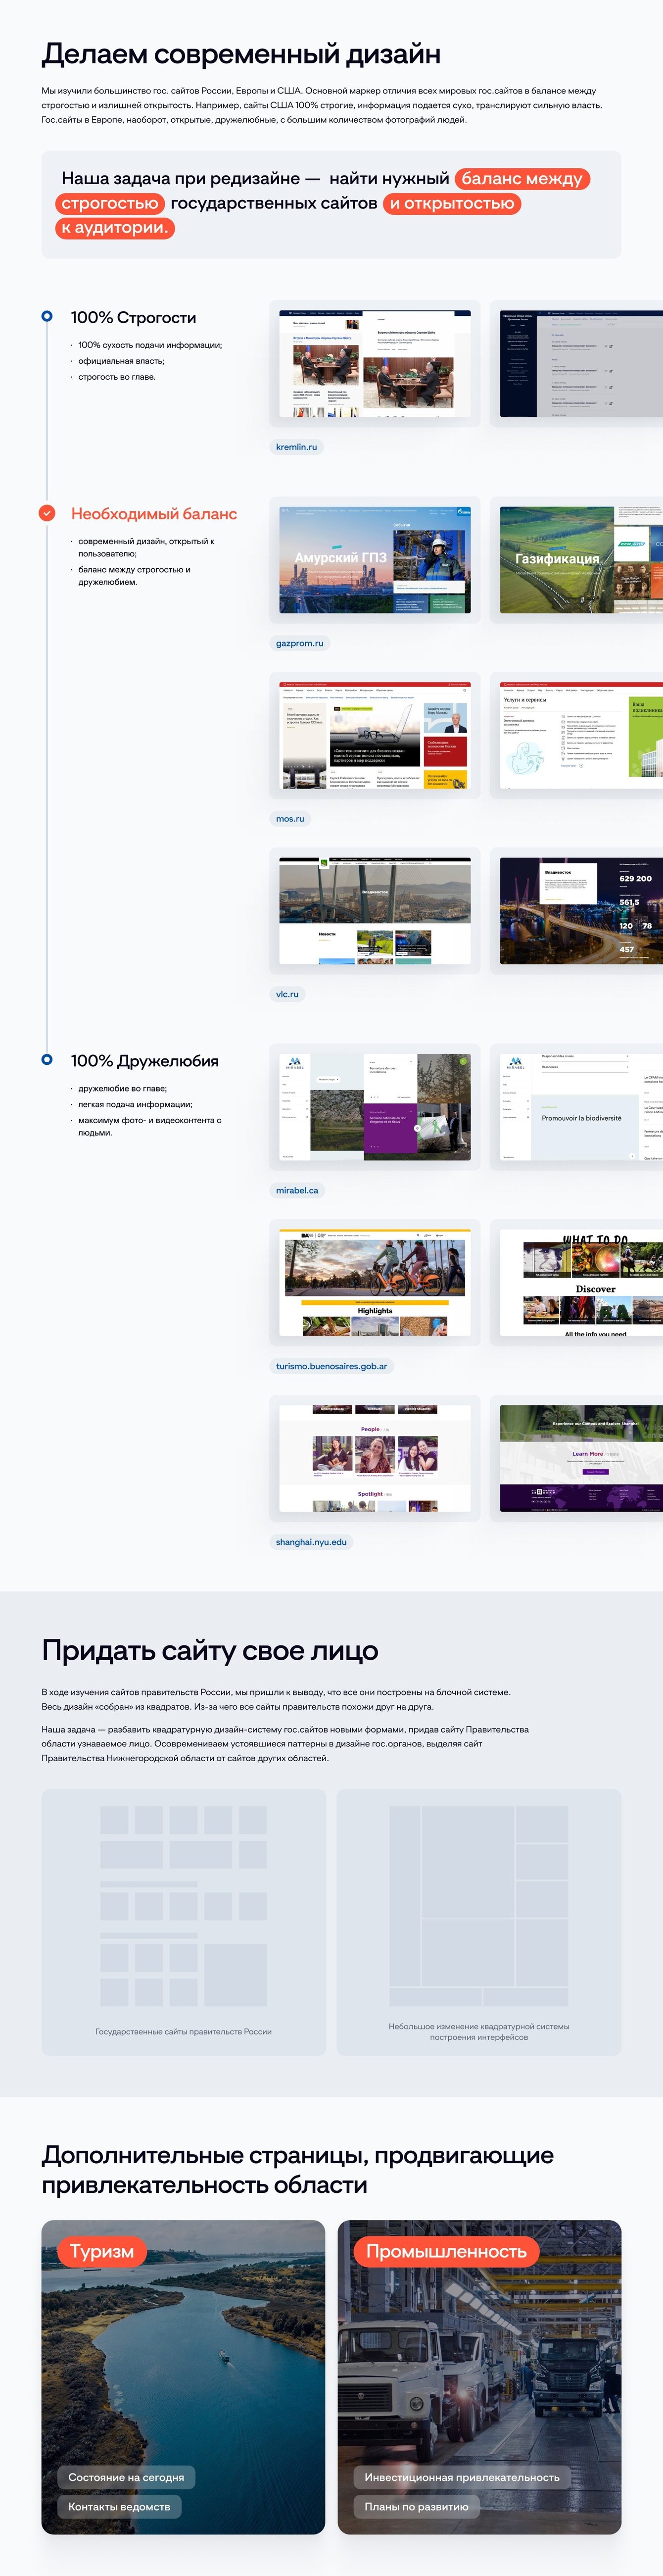View the vlc.ru night bridge statistics screenshot

(x=581, y=911)
